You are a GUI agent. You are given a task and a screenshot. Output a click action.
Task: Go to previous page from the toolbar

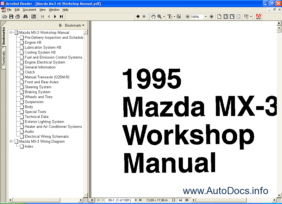[49, 17]
